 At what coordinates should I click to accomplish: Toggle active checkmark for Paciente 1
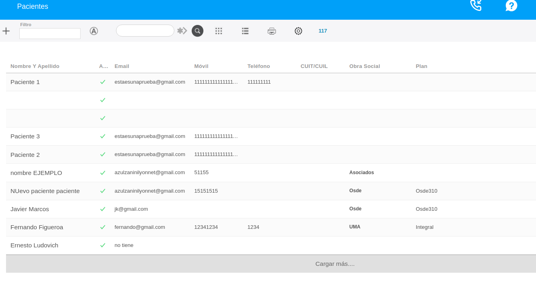(103, 82)
